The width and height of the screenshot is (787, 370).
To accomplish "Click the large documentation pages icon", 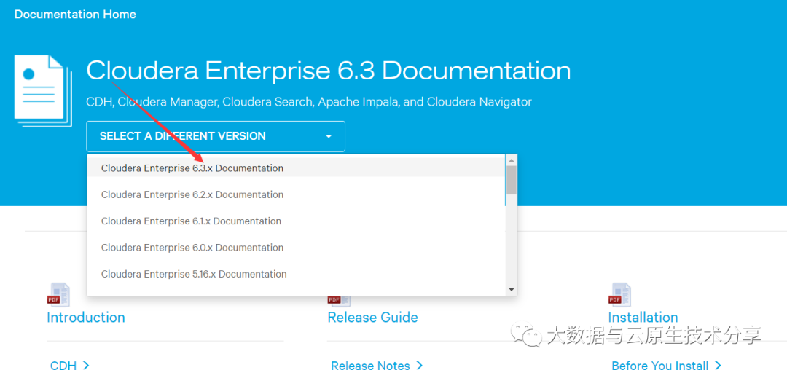I will coord(42,91).
